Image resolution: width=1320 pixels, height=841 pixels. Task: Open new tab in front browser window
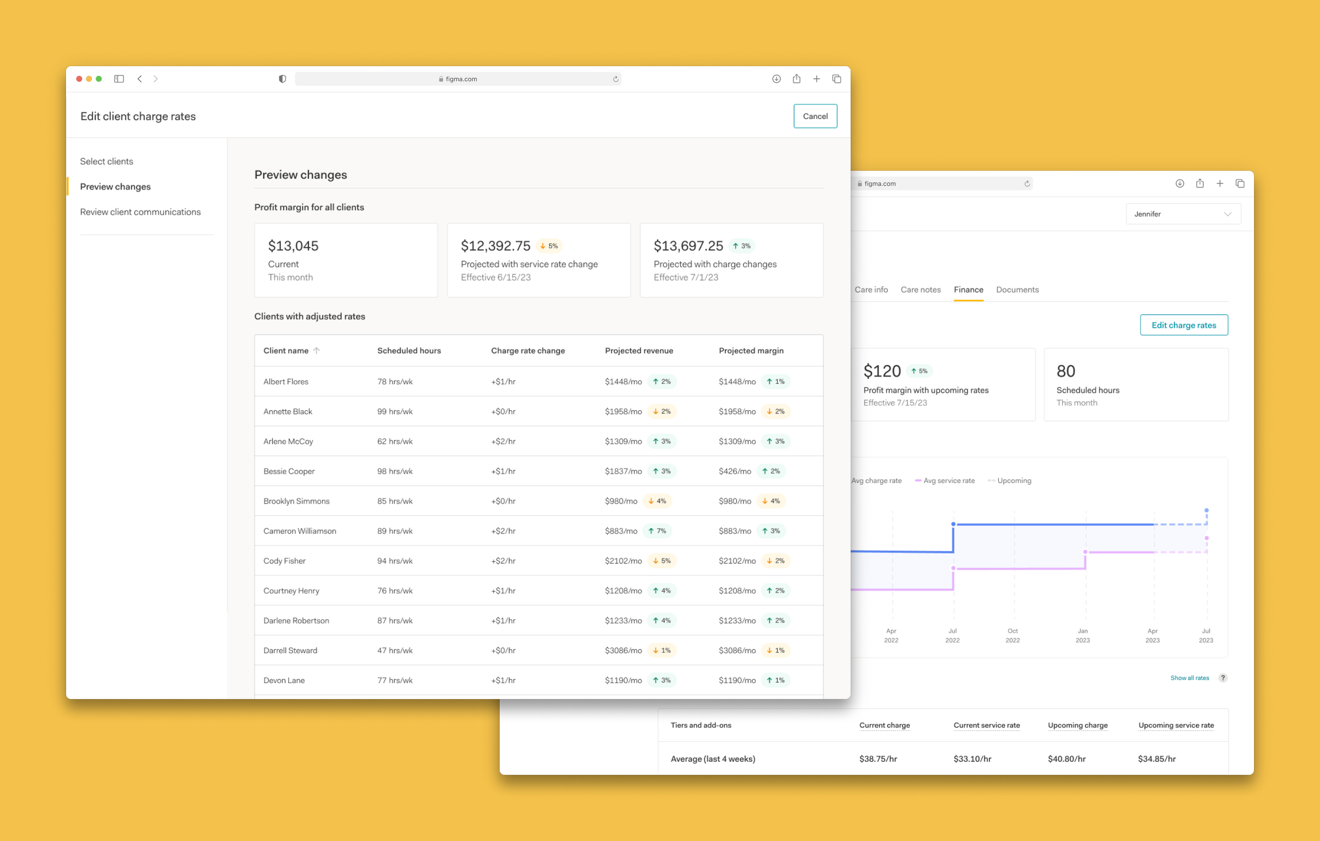(816, 79)
